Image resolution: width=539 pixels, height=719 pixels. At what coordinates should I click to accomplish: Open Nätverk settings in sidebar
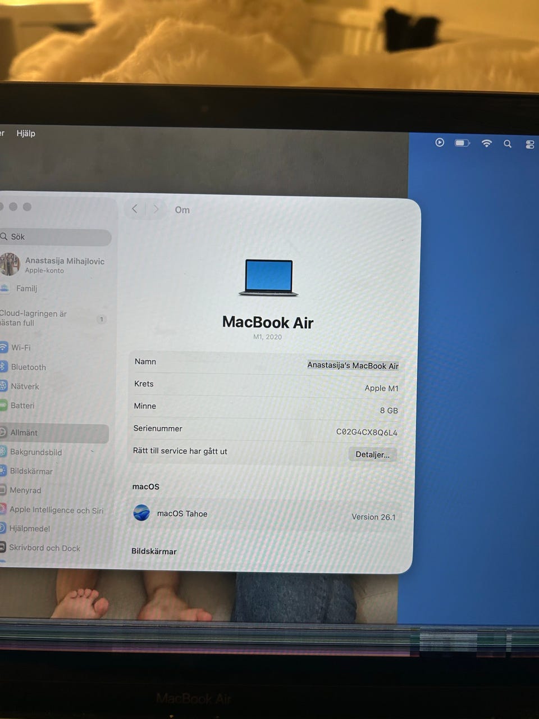(25, 386)
